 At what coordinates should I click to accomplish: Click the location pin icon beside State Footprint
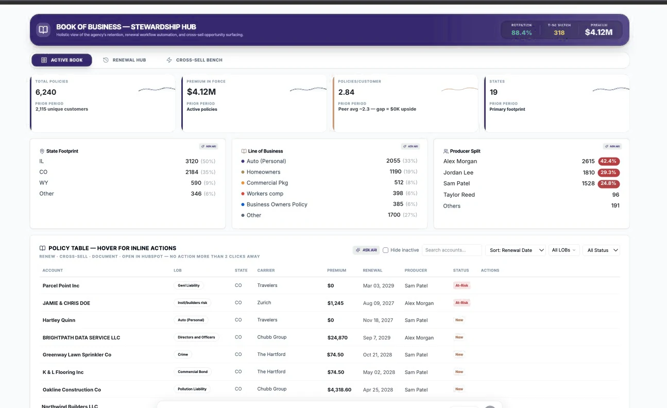pyautogui.click(x=42, y=151)
